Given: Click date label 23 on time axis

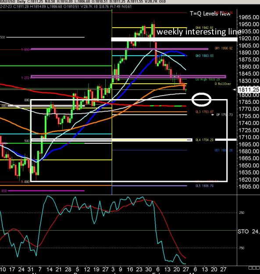Looking at the screenshot, I should pyautogui.click(x=139, y=269).
